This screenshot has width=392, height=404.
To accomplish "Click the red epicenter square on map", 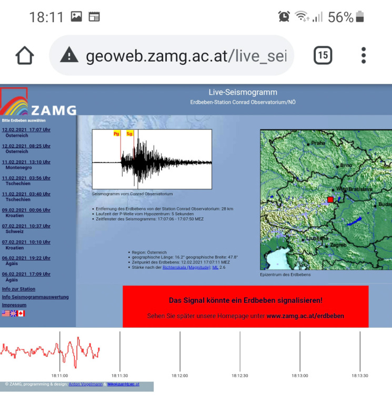I will pos(330,199).
